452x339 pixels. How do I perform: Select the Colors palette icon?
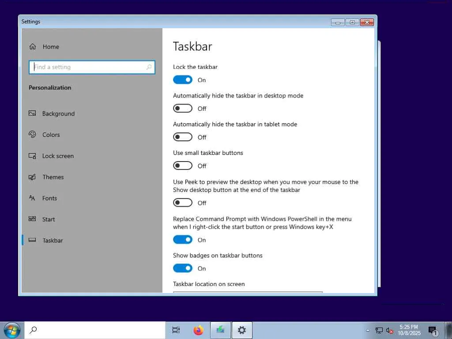click(x=32, y=134)
